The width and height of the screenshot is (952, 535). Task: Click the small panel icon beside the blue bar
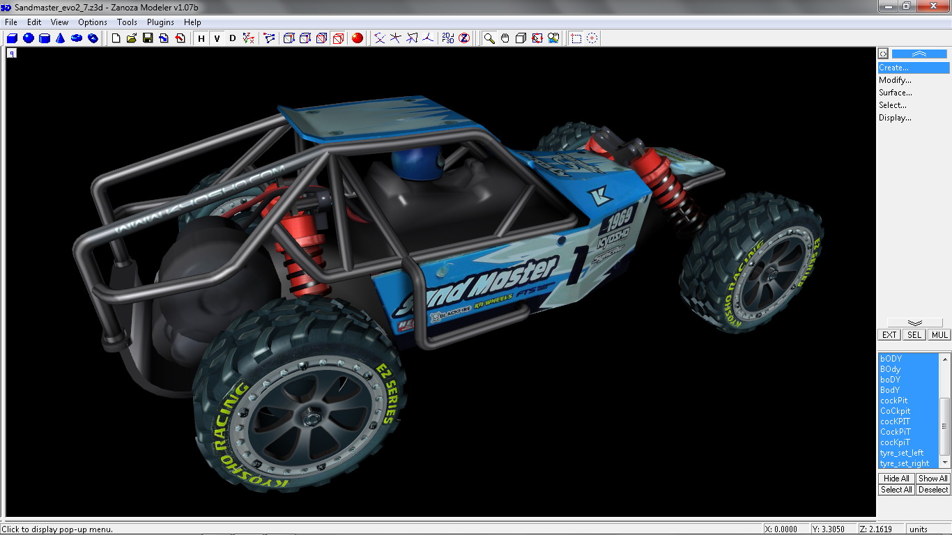[883, 54]
